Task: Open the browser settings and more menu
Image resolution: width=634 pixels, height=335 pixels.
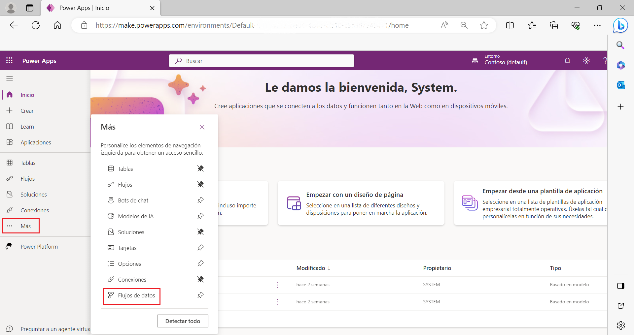Action: pos(597,25)
